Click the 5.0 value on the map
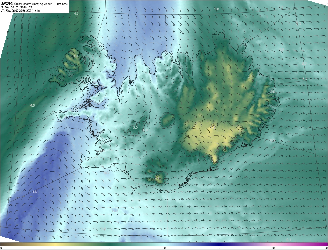 coord(135,127)
